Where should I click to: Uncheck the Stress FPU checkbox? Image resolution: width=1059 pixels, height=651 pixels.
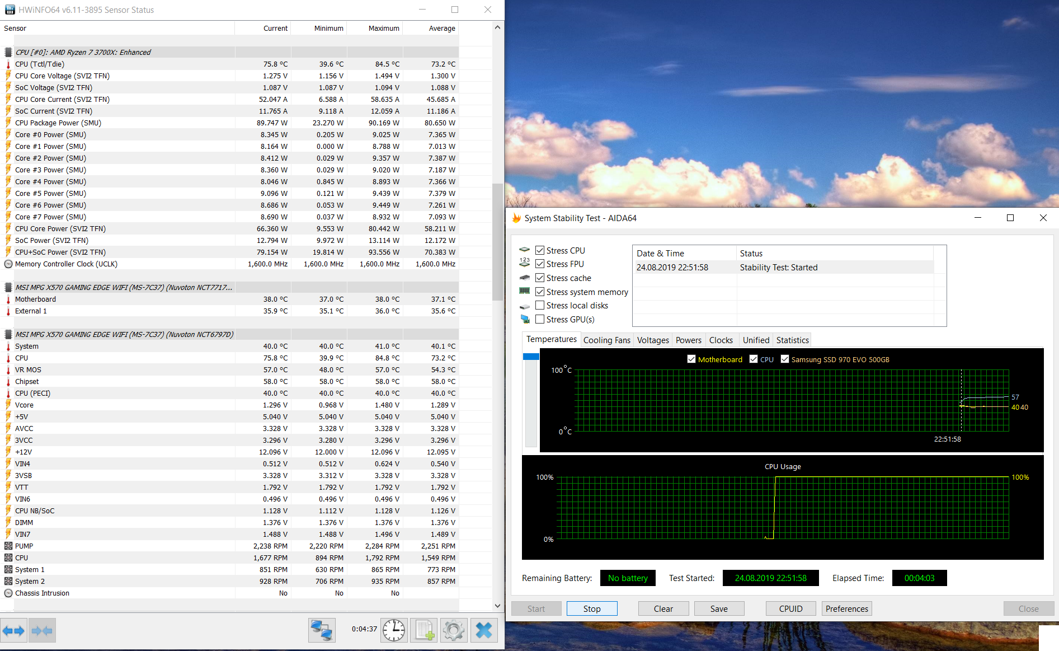(x=540, y=264)
